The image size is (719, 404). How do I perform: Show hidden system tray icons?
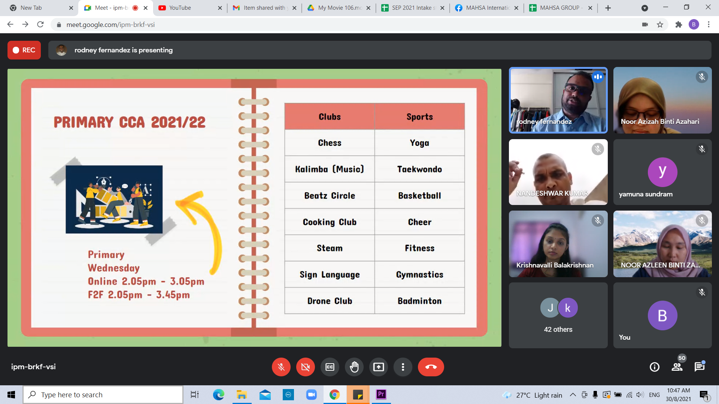(x=573, y=395)
